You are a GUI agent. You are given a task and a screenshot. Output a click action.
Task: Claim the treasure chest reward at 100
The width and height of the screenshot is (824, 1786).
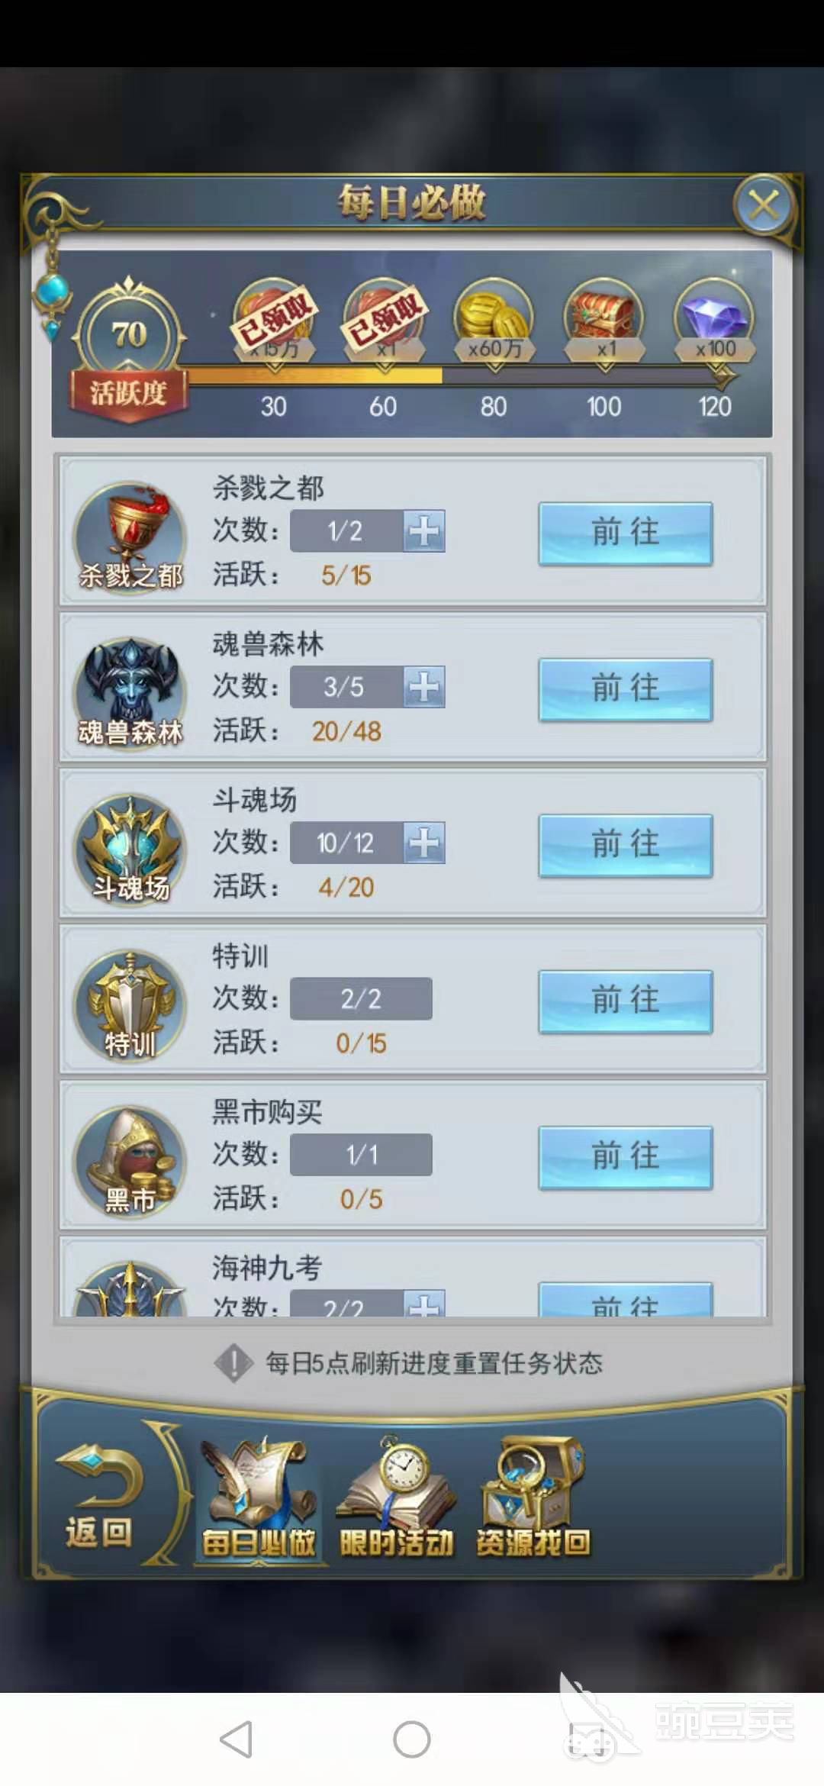tap(604, 321)
